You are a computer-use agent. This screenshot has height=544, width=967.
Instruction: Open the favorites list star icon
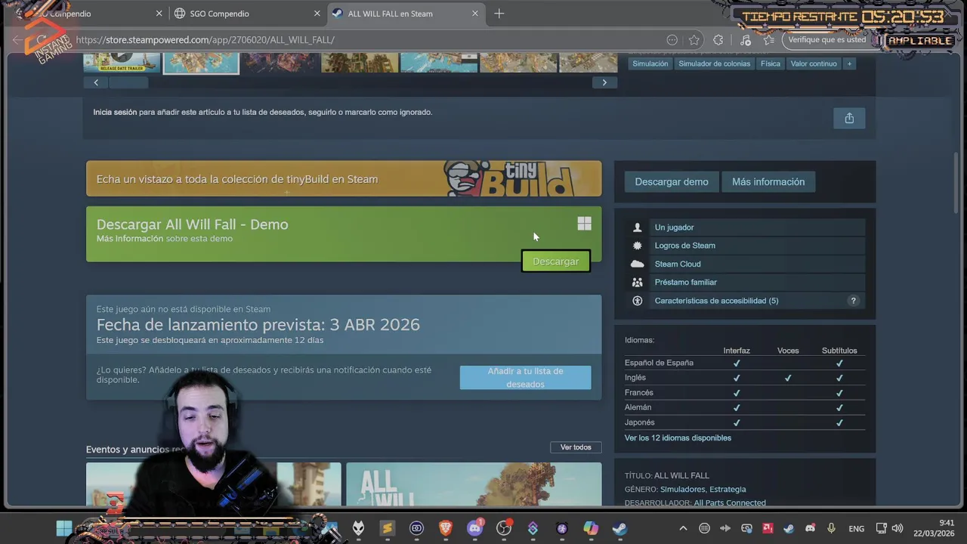pos(769,40)
